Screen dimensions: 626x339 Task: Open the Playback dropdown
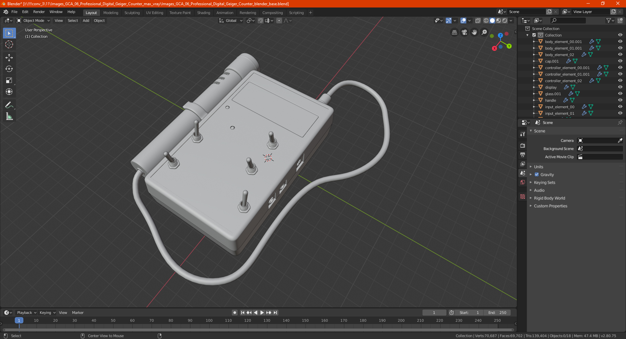point(27,313)
